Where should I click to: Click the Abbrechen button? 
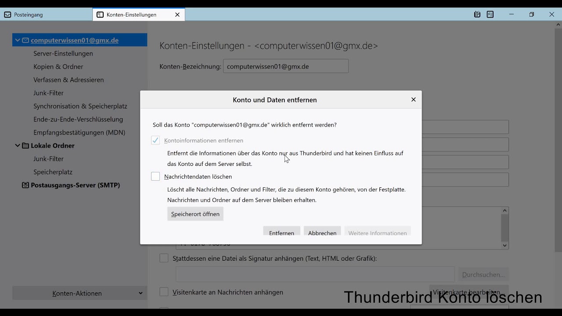(x=322, y=231)
